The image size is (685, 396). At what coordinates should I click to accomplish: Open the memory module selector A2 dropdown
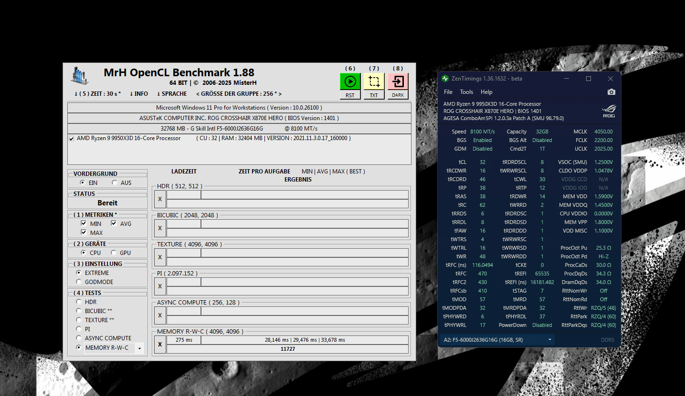click(x=496, y=340)
